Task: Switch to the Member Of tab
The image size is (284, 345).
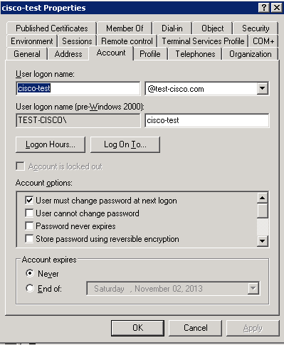Action: point(125,28)
